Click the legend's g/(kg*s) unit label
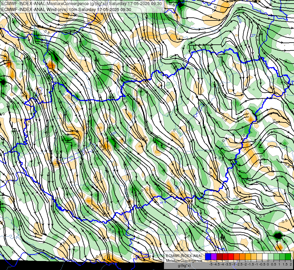This screenshot has width=294, height=270. click(x=184, y=265)
